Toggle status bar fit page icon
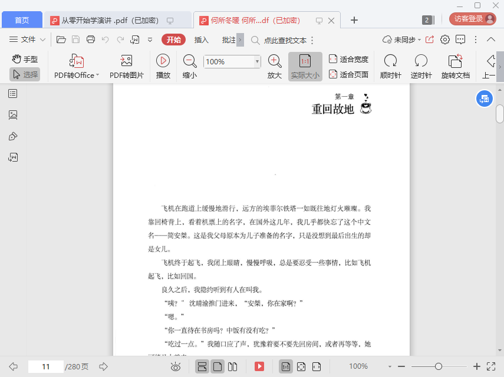The width and height of the screenshot is (504, 377). pos(301,366)
